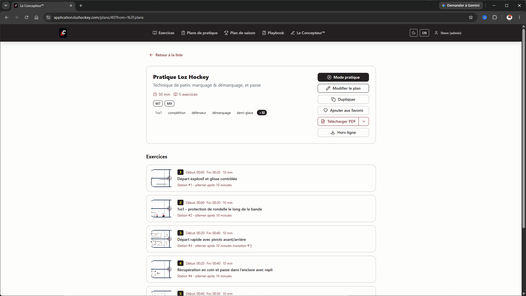Open the tab search dropdown in Chrome
This screenshot has width=526, height=296.
point(6,6)
